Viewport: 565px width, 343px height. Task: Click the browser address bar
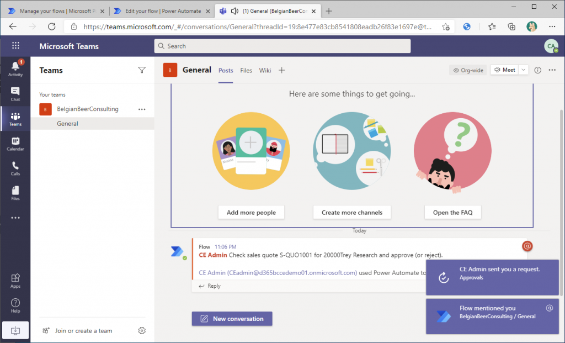(x=257, y=27)
